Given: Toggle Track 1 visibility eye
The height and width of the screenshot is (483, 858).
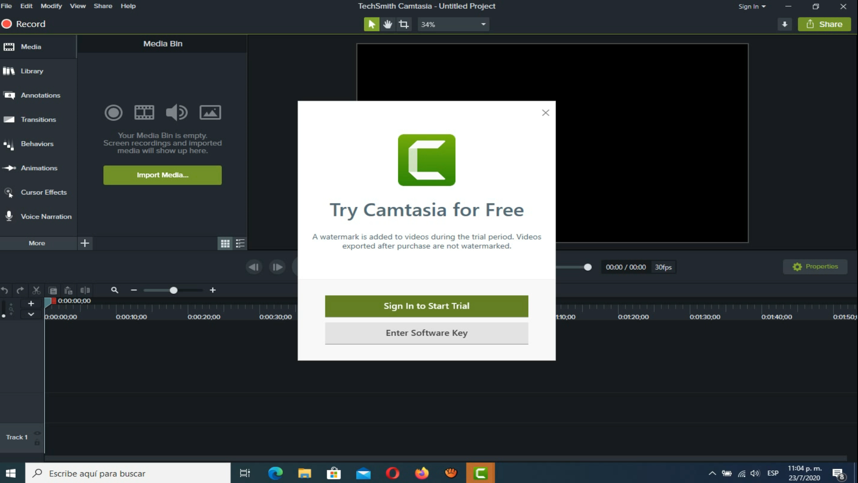Looking at the screenshot, I should point(37,433).
